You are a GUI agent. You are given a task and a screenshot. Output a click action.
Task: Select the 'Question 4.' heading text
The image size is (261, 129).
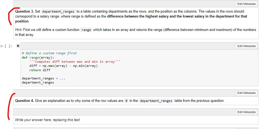(x=25, y=101)
